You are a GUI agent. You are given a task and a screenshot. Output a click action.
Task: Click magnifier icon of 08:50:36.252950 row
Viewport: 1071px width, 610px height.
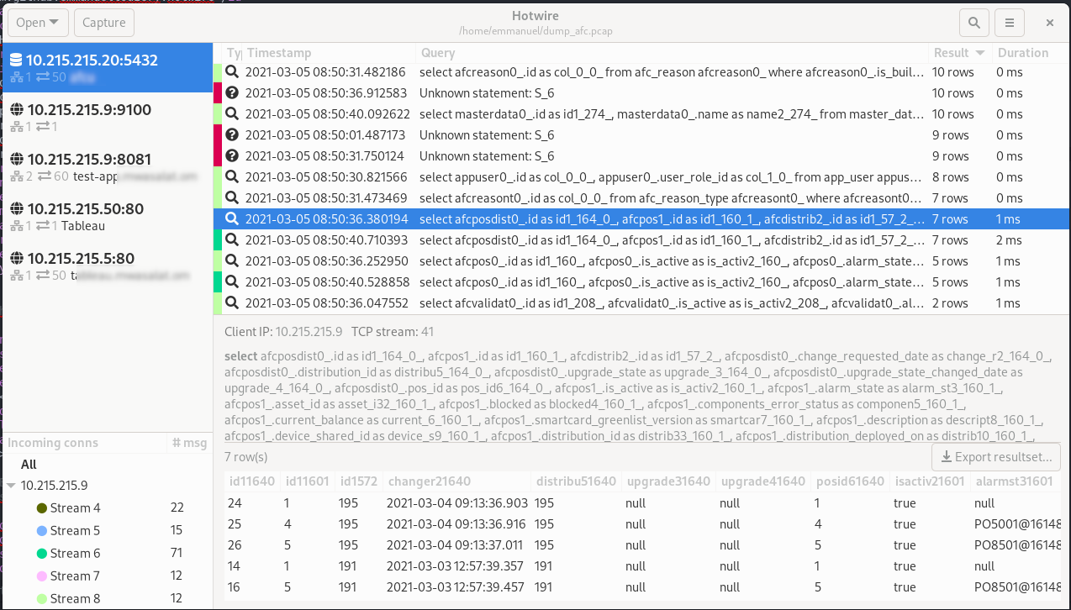[x=232, y=261]
